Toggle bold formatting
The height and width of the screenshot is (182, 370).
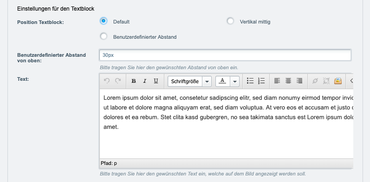(134, 81)
